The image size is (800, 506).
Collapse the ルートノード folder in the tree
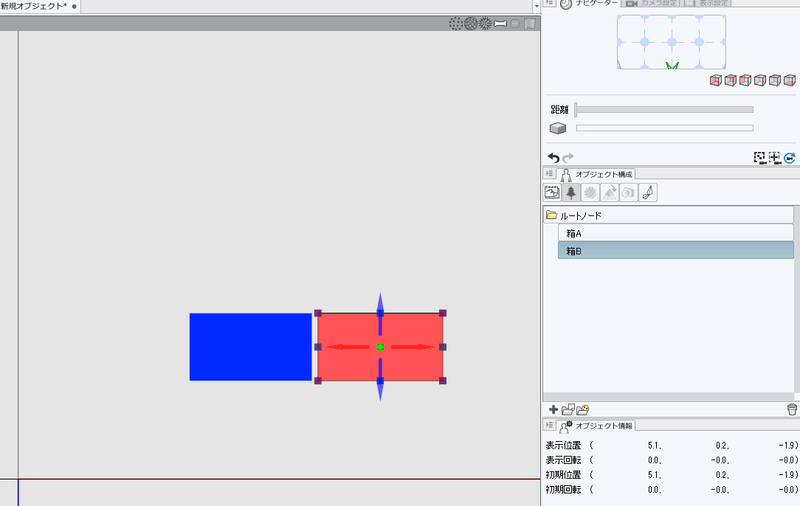coord(551,215)
